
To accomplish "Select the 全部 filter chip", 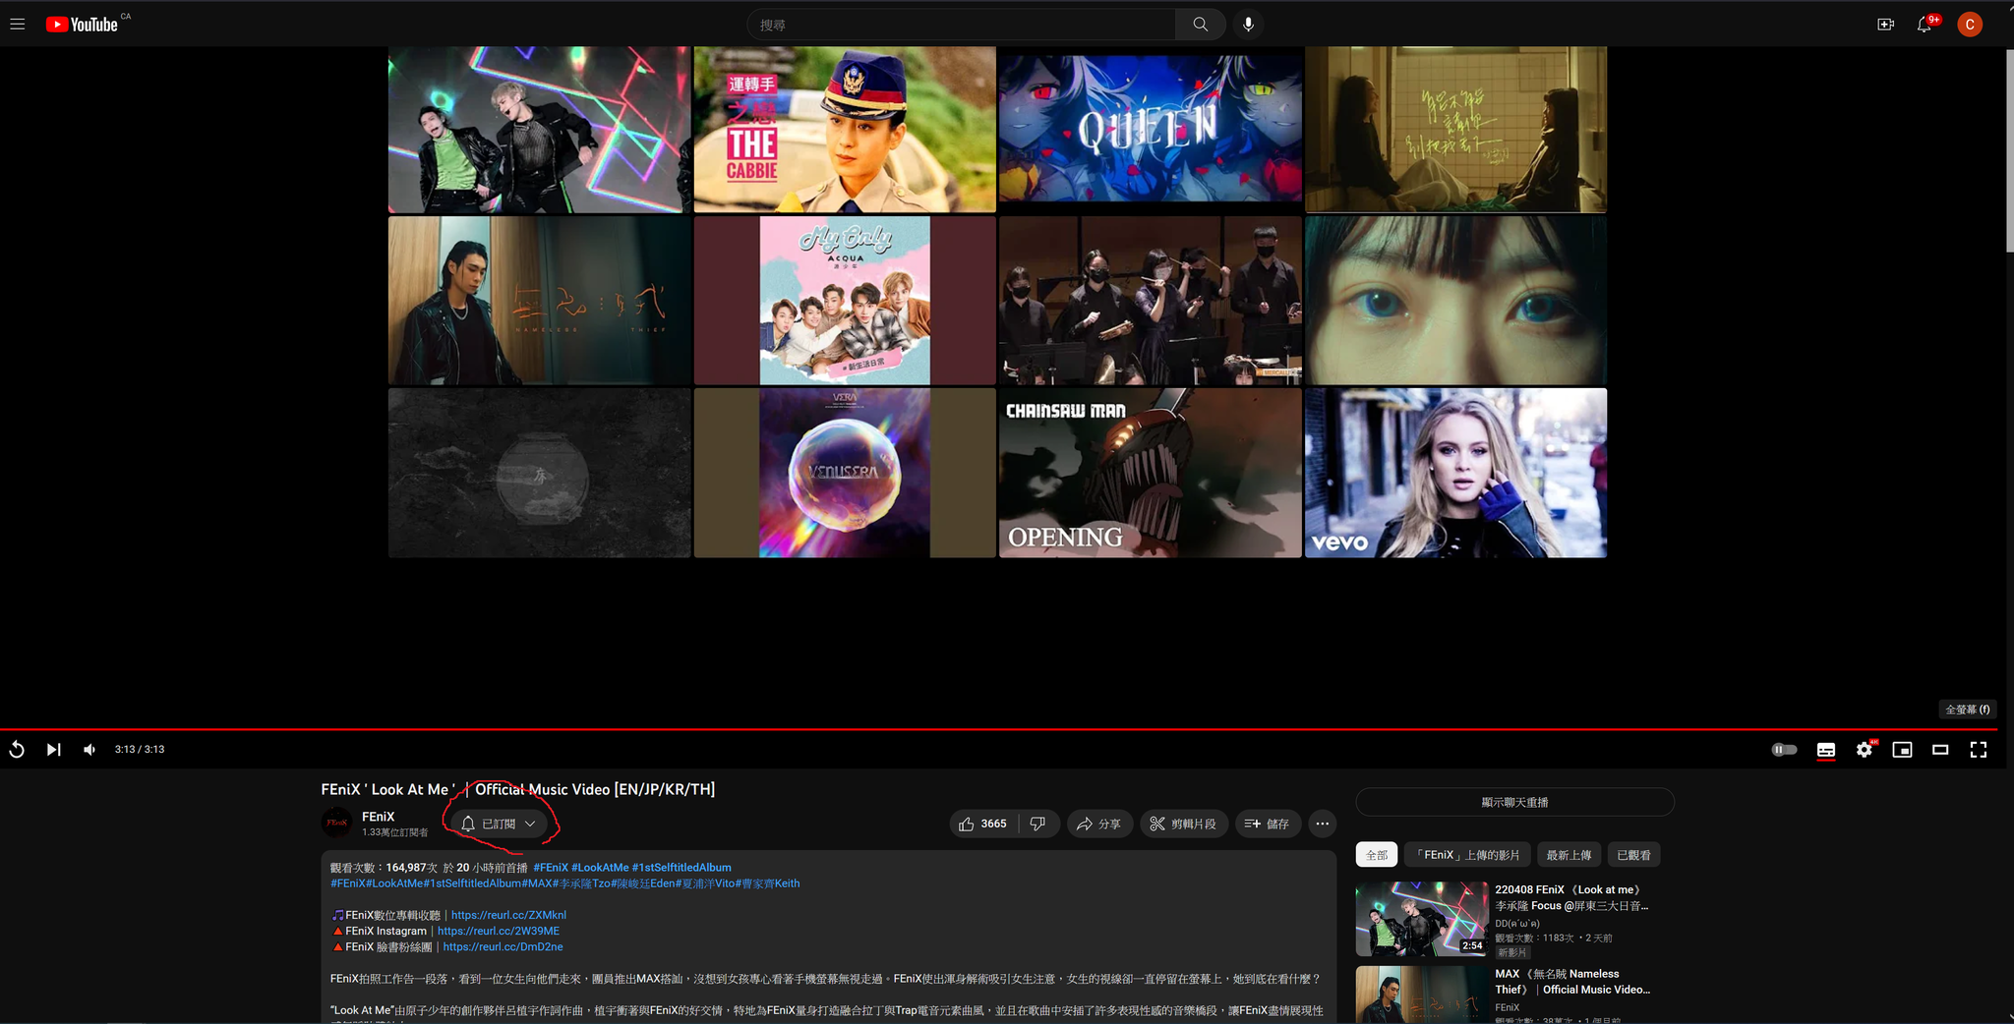I will (1377, 855).
